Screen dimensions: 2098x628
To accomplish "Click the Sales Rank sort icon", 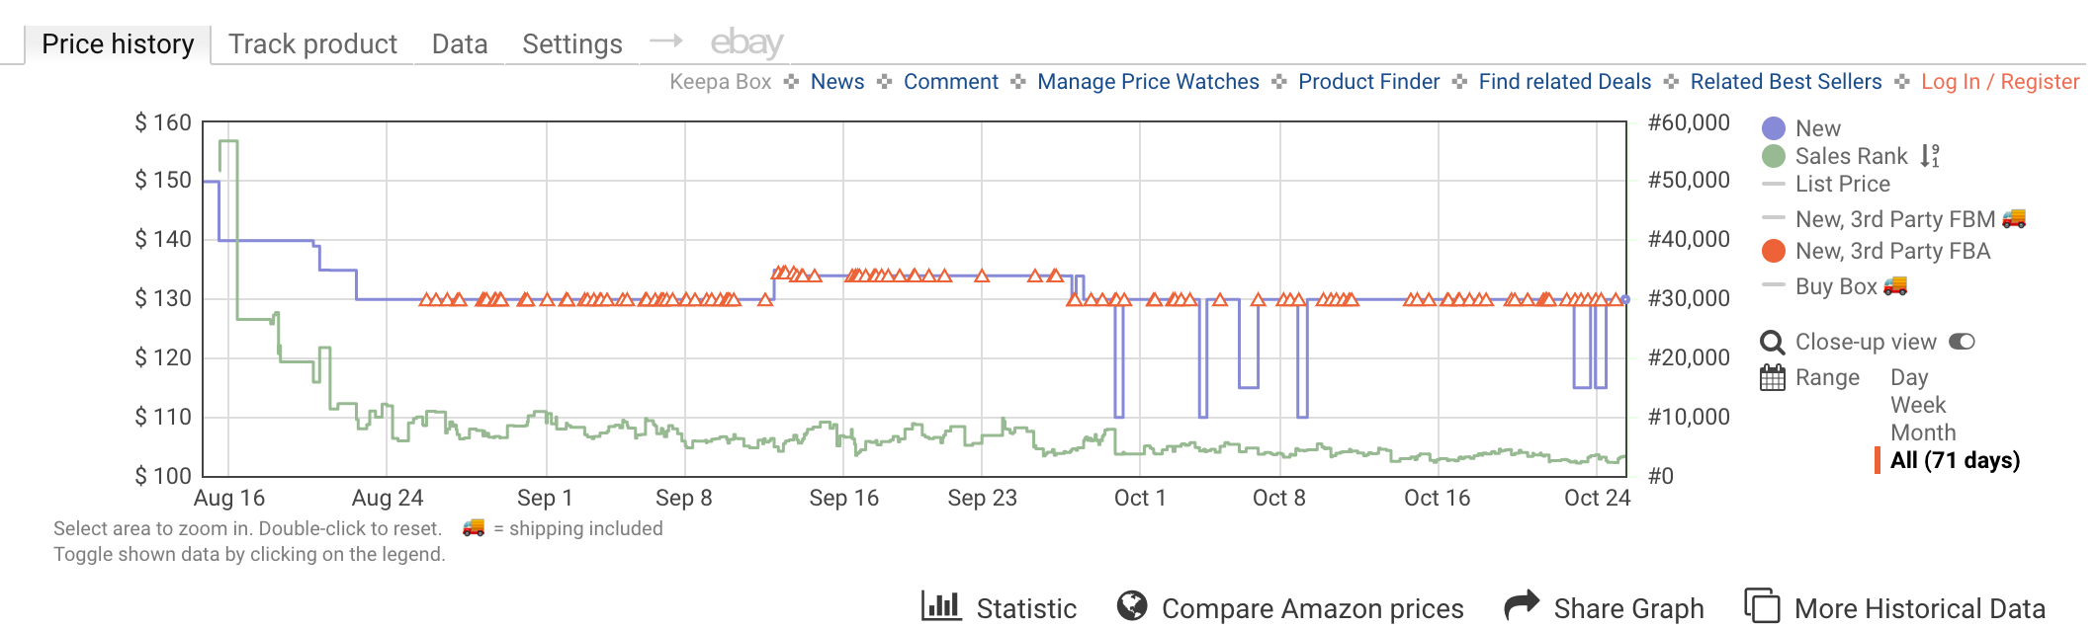I will coord(1930,156).
